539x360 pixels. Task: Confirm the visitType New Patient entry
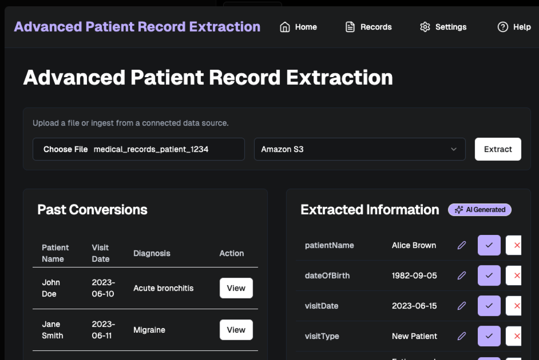[x=489, y=336]
